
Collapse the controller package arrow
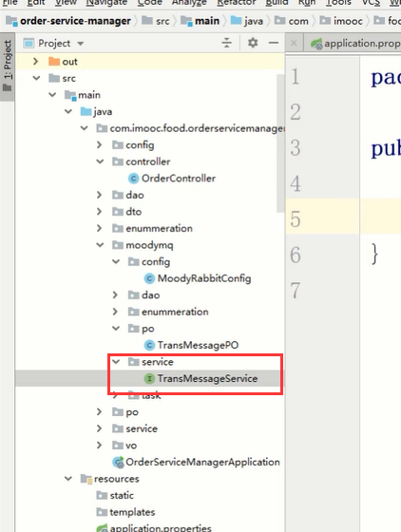[100, 161]
